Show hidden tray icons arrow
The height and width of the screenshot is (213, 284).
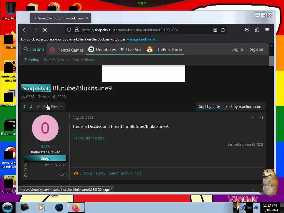tap(236, 207)
